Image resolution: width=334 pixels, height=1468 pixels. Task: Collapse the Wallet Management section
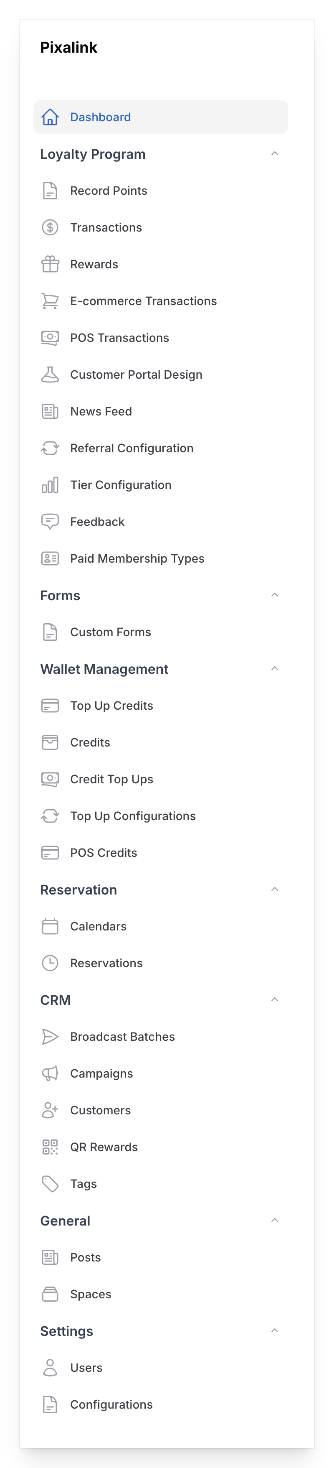point(275,668)
